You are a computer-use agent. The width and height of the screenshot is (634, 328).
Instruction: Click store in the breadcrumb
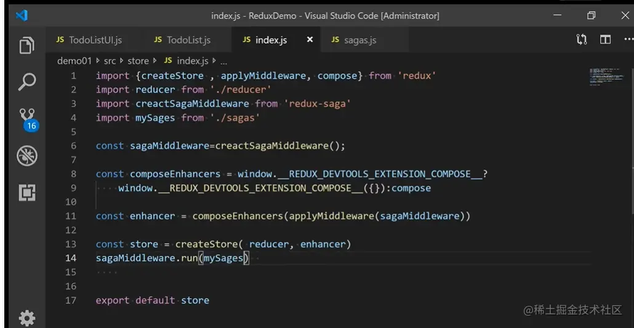(x=138, y=61)
